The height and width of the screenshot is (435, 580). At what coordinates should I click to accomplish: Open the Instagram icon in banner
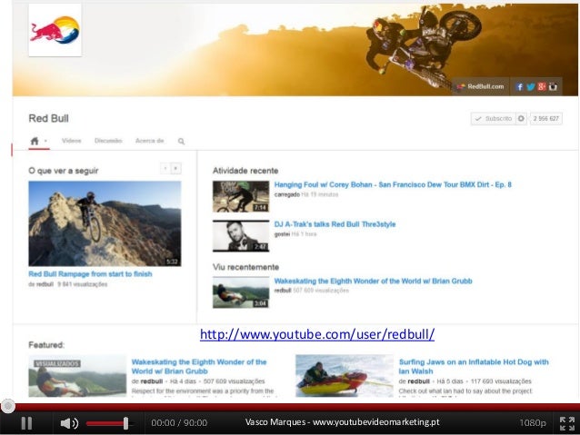[553, 87]
